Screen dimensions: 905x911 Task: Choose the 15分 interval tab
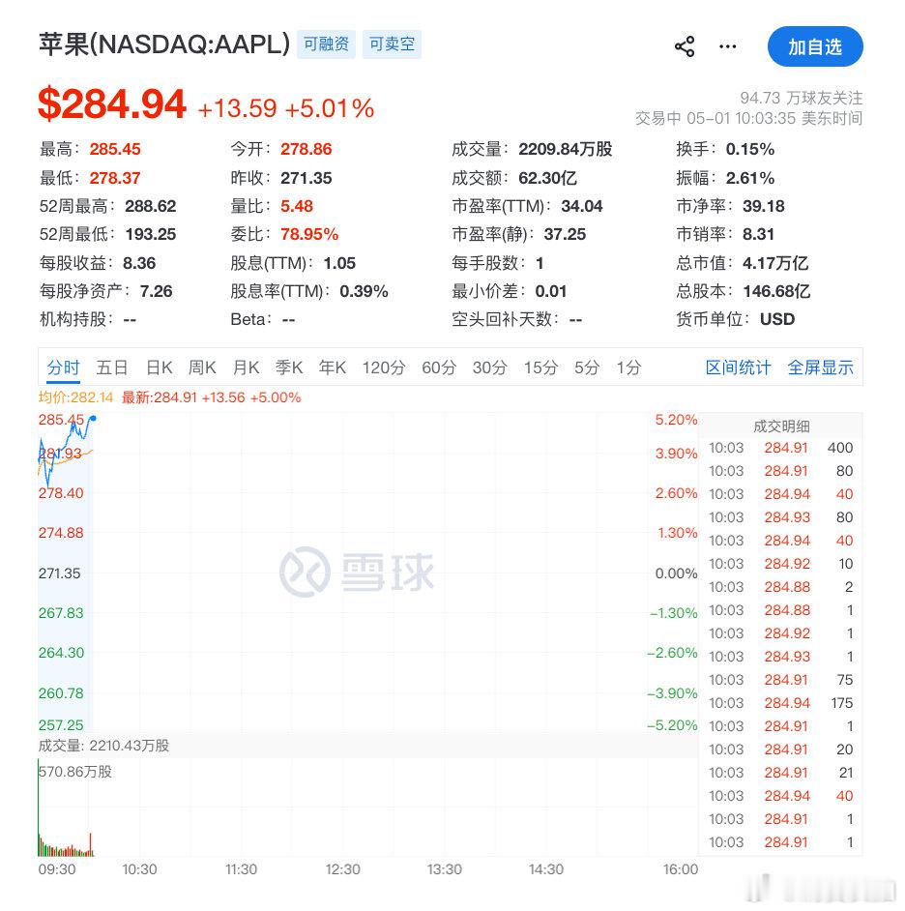click(x=540, y=367)
